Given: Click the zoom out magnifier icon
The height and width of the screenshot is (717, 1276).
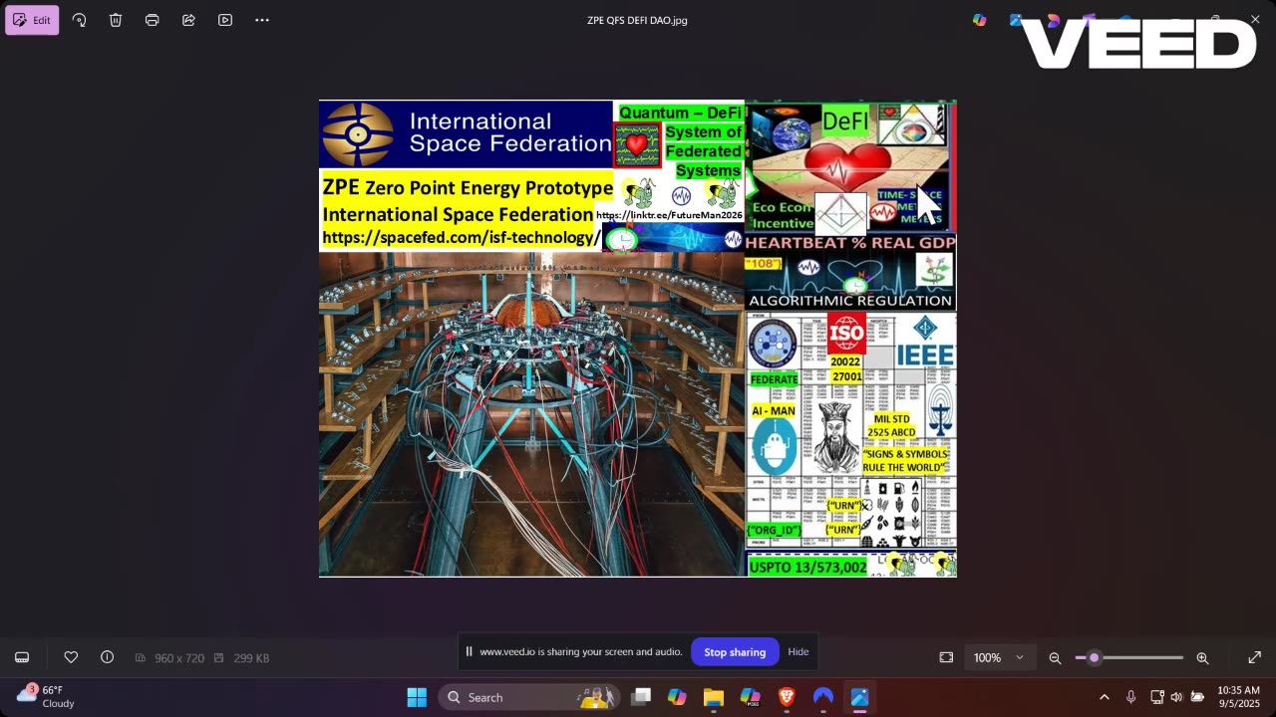Looking at the screenshot, I should tap(1055, 657).
